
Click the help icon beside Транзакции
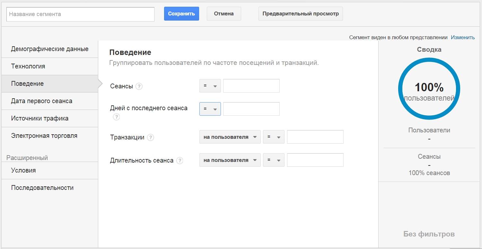pos(150,138)
